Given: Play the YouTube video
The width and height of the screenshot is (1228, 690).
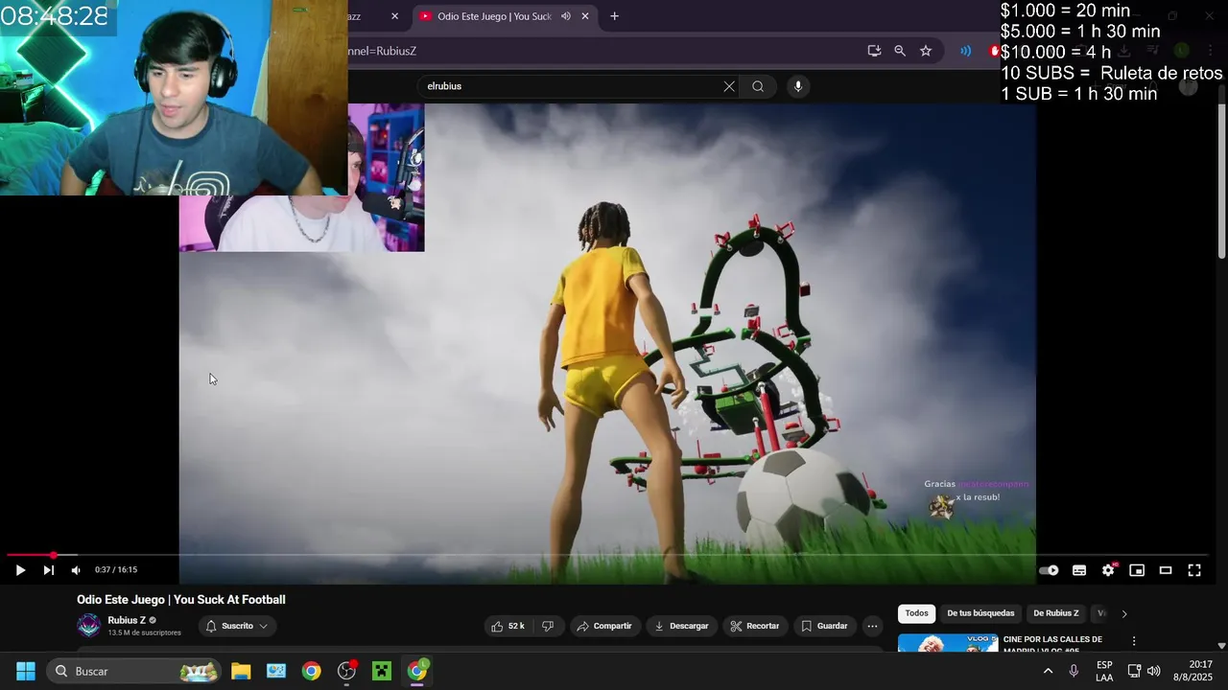Looking at the screenshot, I should pyautogui.click(x=20, y=570).
